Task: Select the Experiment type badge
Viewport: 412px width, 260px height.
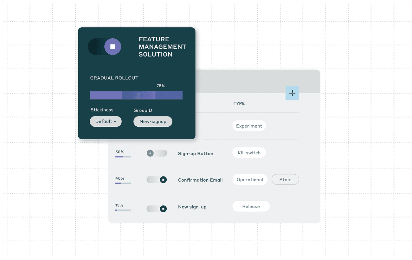Action: click(x=249, y=126)
